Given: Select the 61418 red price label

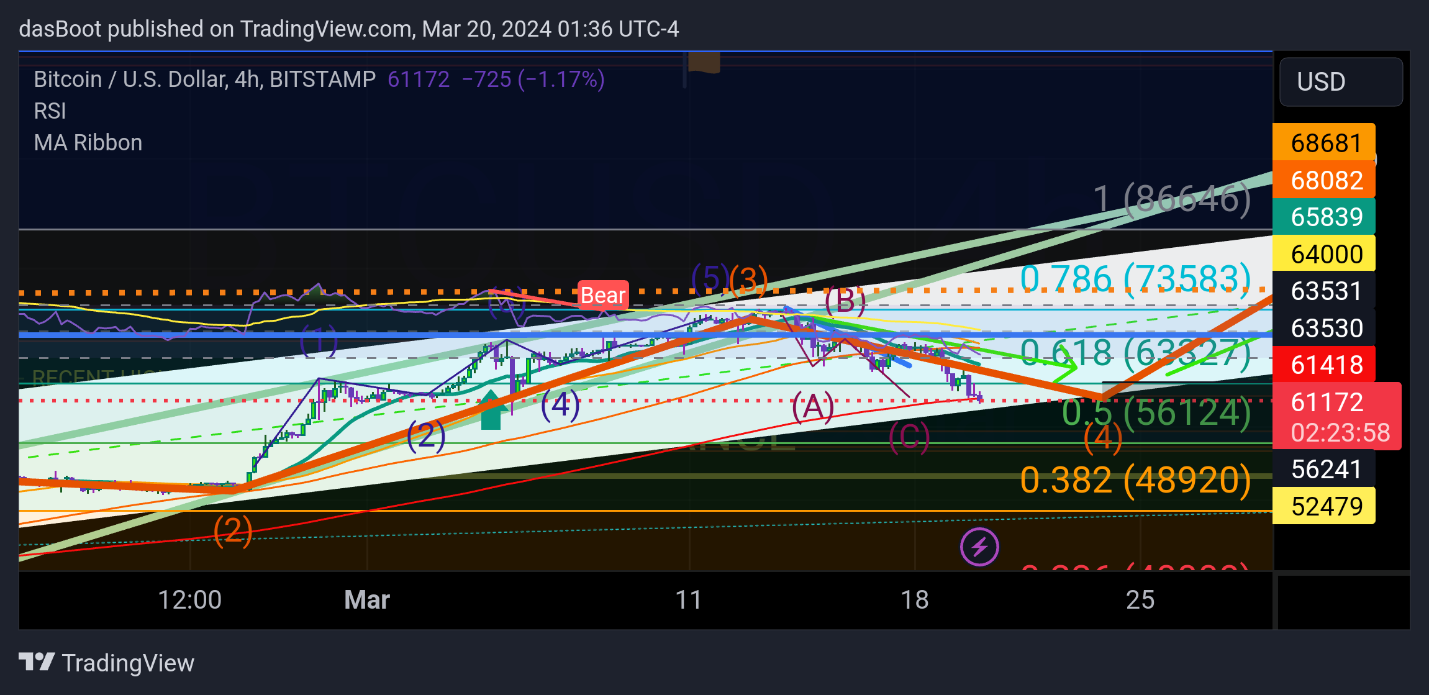Looking at the screenshot, I should tap(1324, 365).
